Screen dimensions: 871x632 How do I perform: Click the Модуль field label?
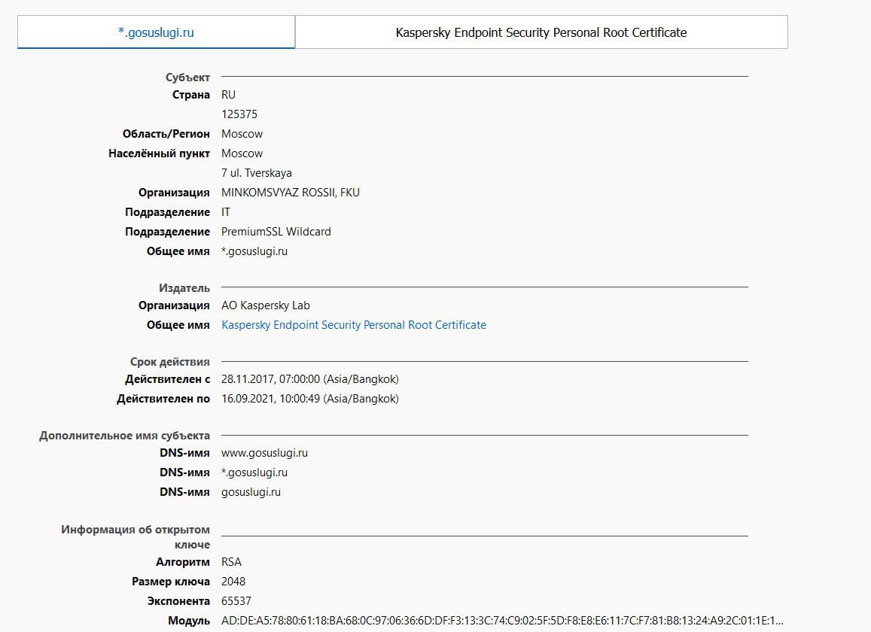point(189,621)
